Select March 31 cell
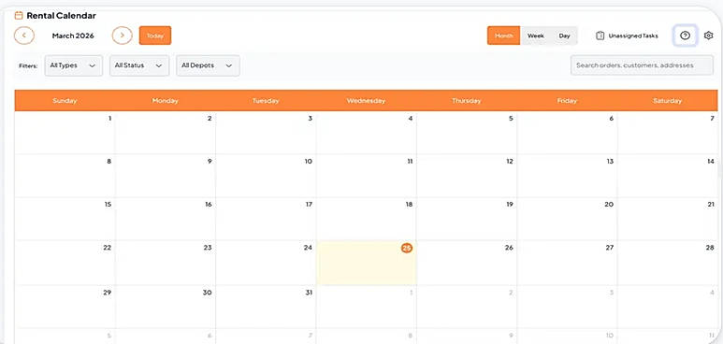723x344 pixels. [266, 307]
